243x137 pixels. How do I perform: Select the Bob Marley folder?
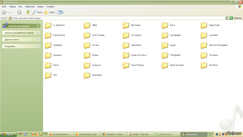click(x=132, y=25)
